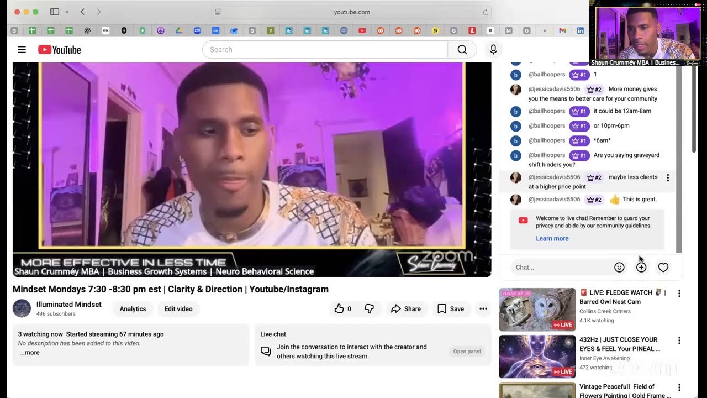Viewport: 707px width, 398px height.
Task: Click the 'Inner Eye Awakening' channel text
Action: (x=609, y=358)
